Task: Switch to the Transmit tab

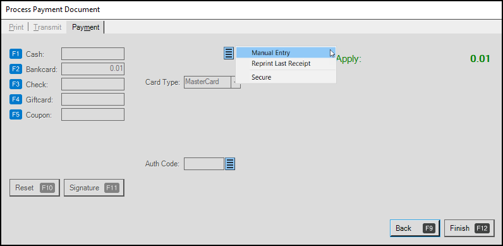Action: click(47, 27)
